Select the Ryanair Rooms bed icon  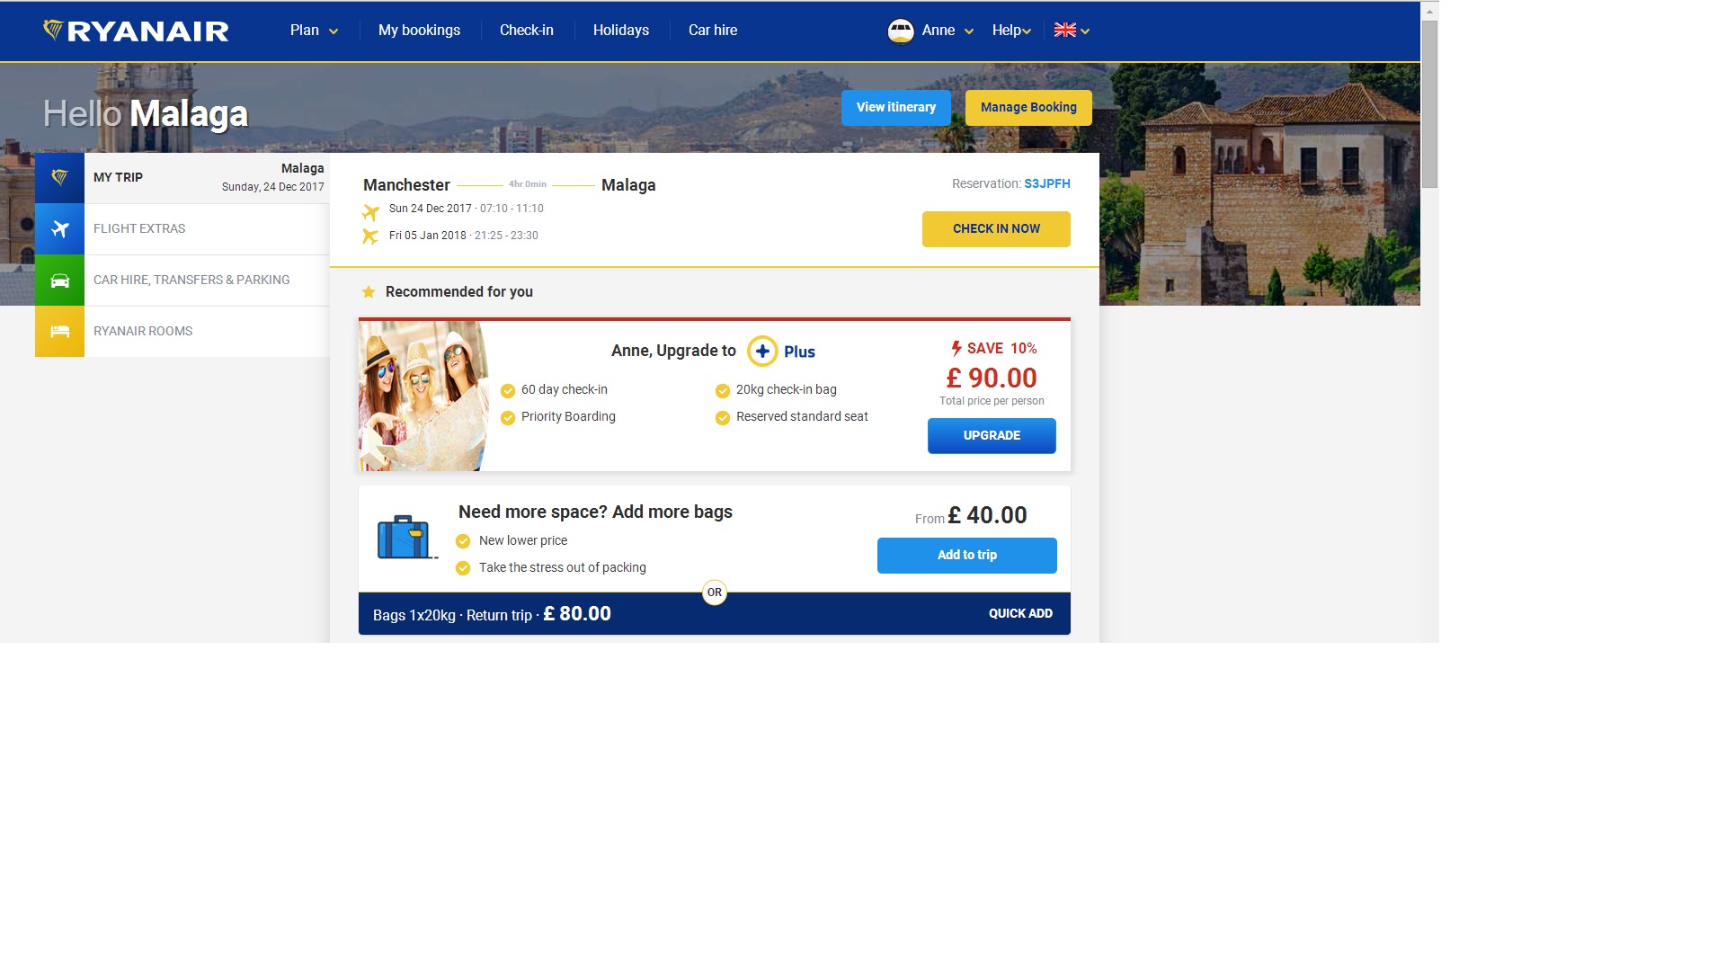click(59, 332)
